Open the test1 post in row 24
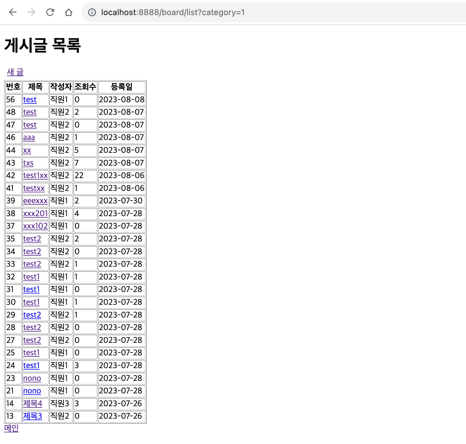Viewport: 466px width, 444px height. (31, 366)
